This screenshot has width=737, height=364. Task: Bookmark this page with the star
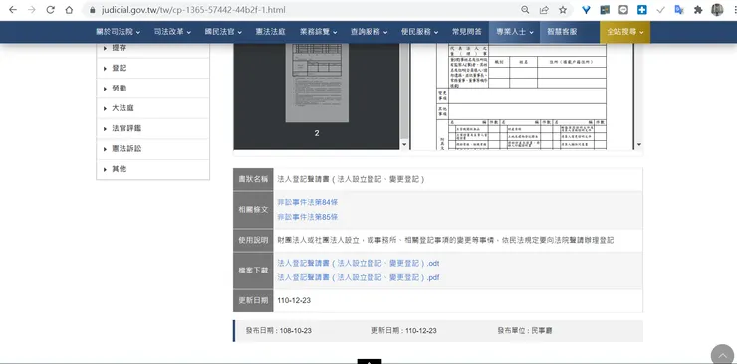563,10
